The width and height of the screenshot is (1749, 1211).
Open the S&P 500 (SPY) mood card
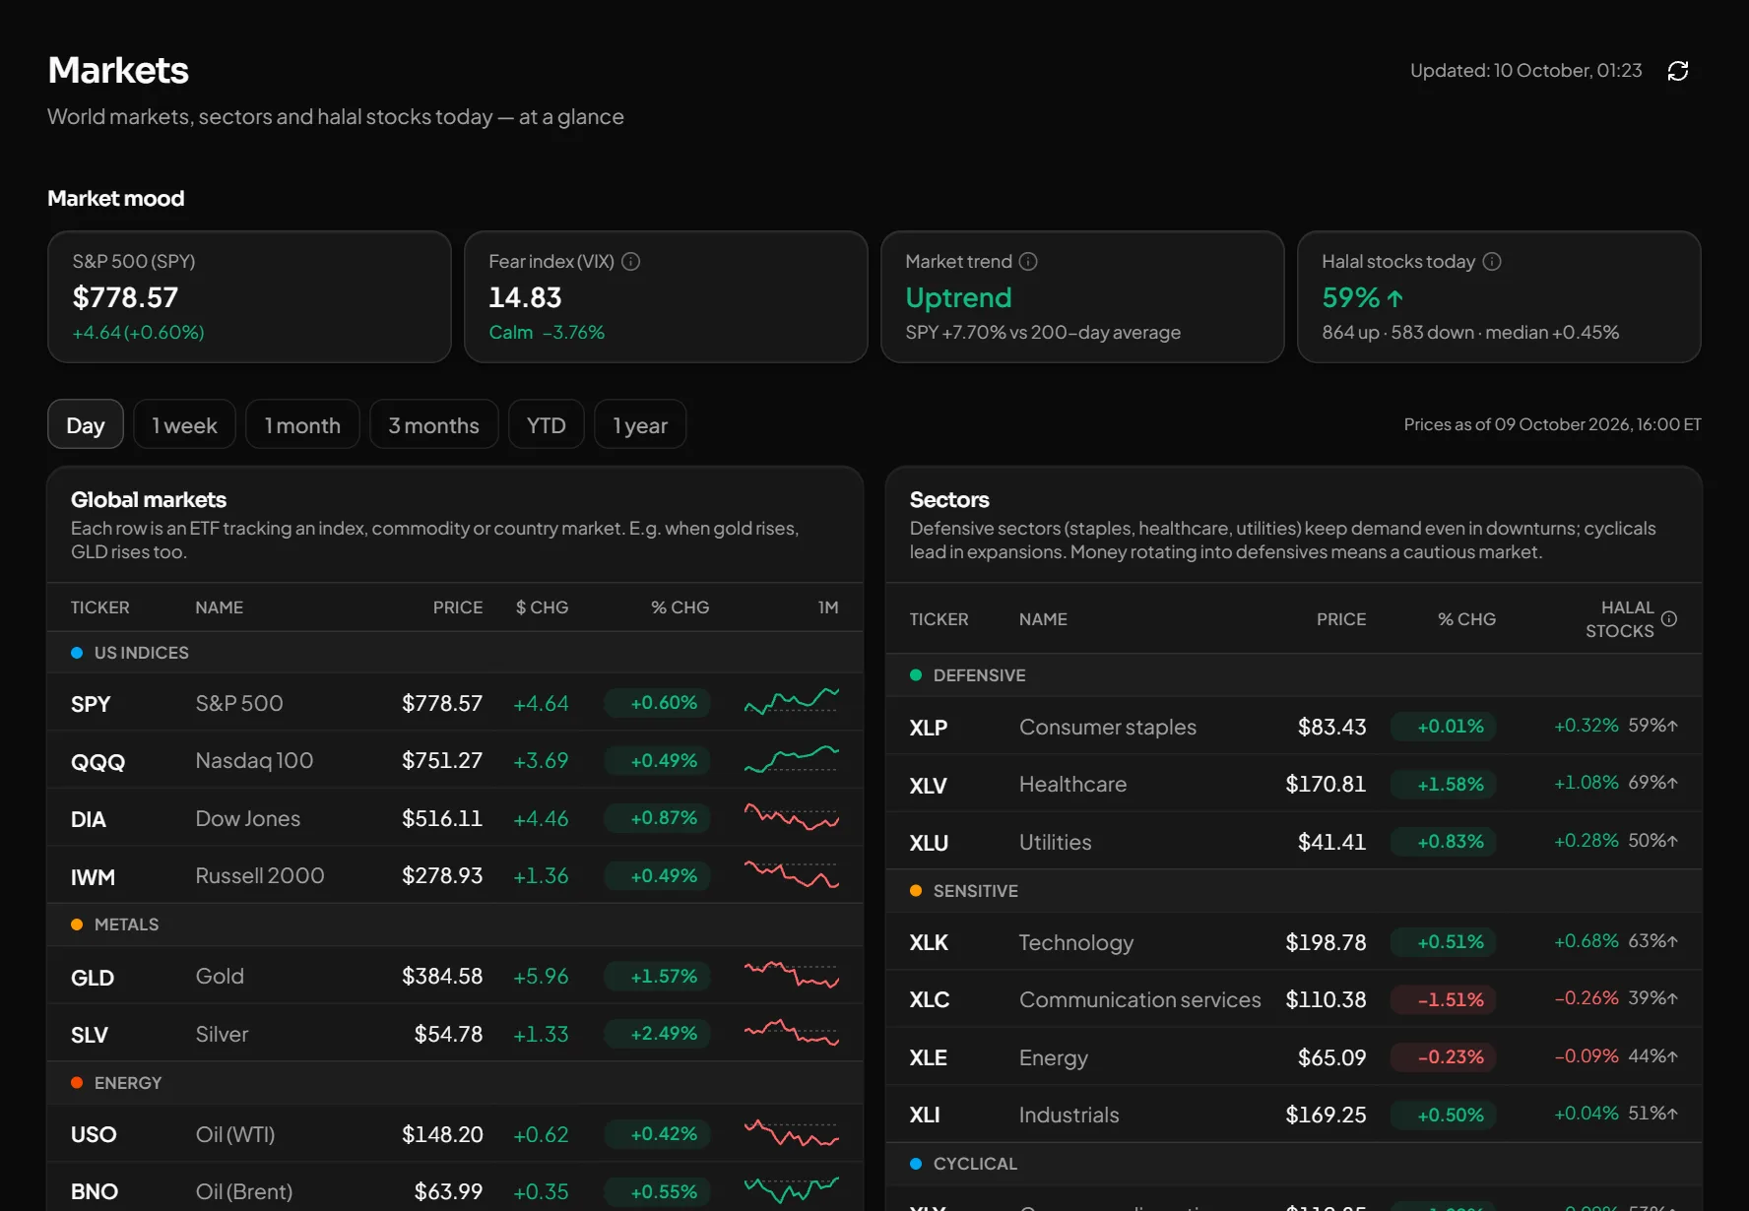pyautogui.click(x=249, y=296)
